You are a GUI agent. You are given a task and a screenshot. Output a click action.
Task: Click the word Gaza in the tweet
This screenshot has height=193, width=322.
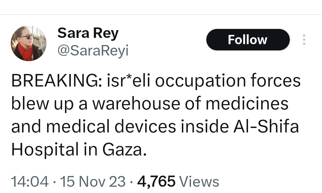pyautogui.click(x=123, y=150)
